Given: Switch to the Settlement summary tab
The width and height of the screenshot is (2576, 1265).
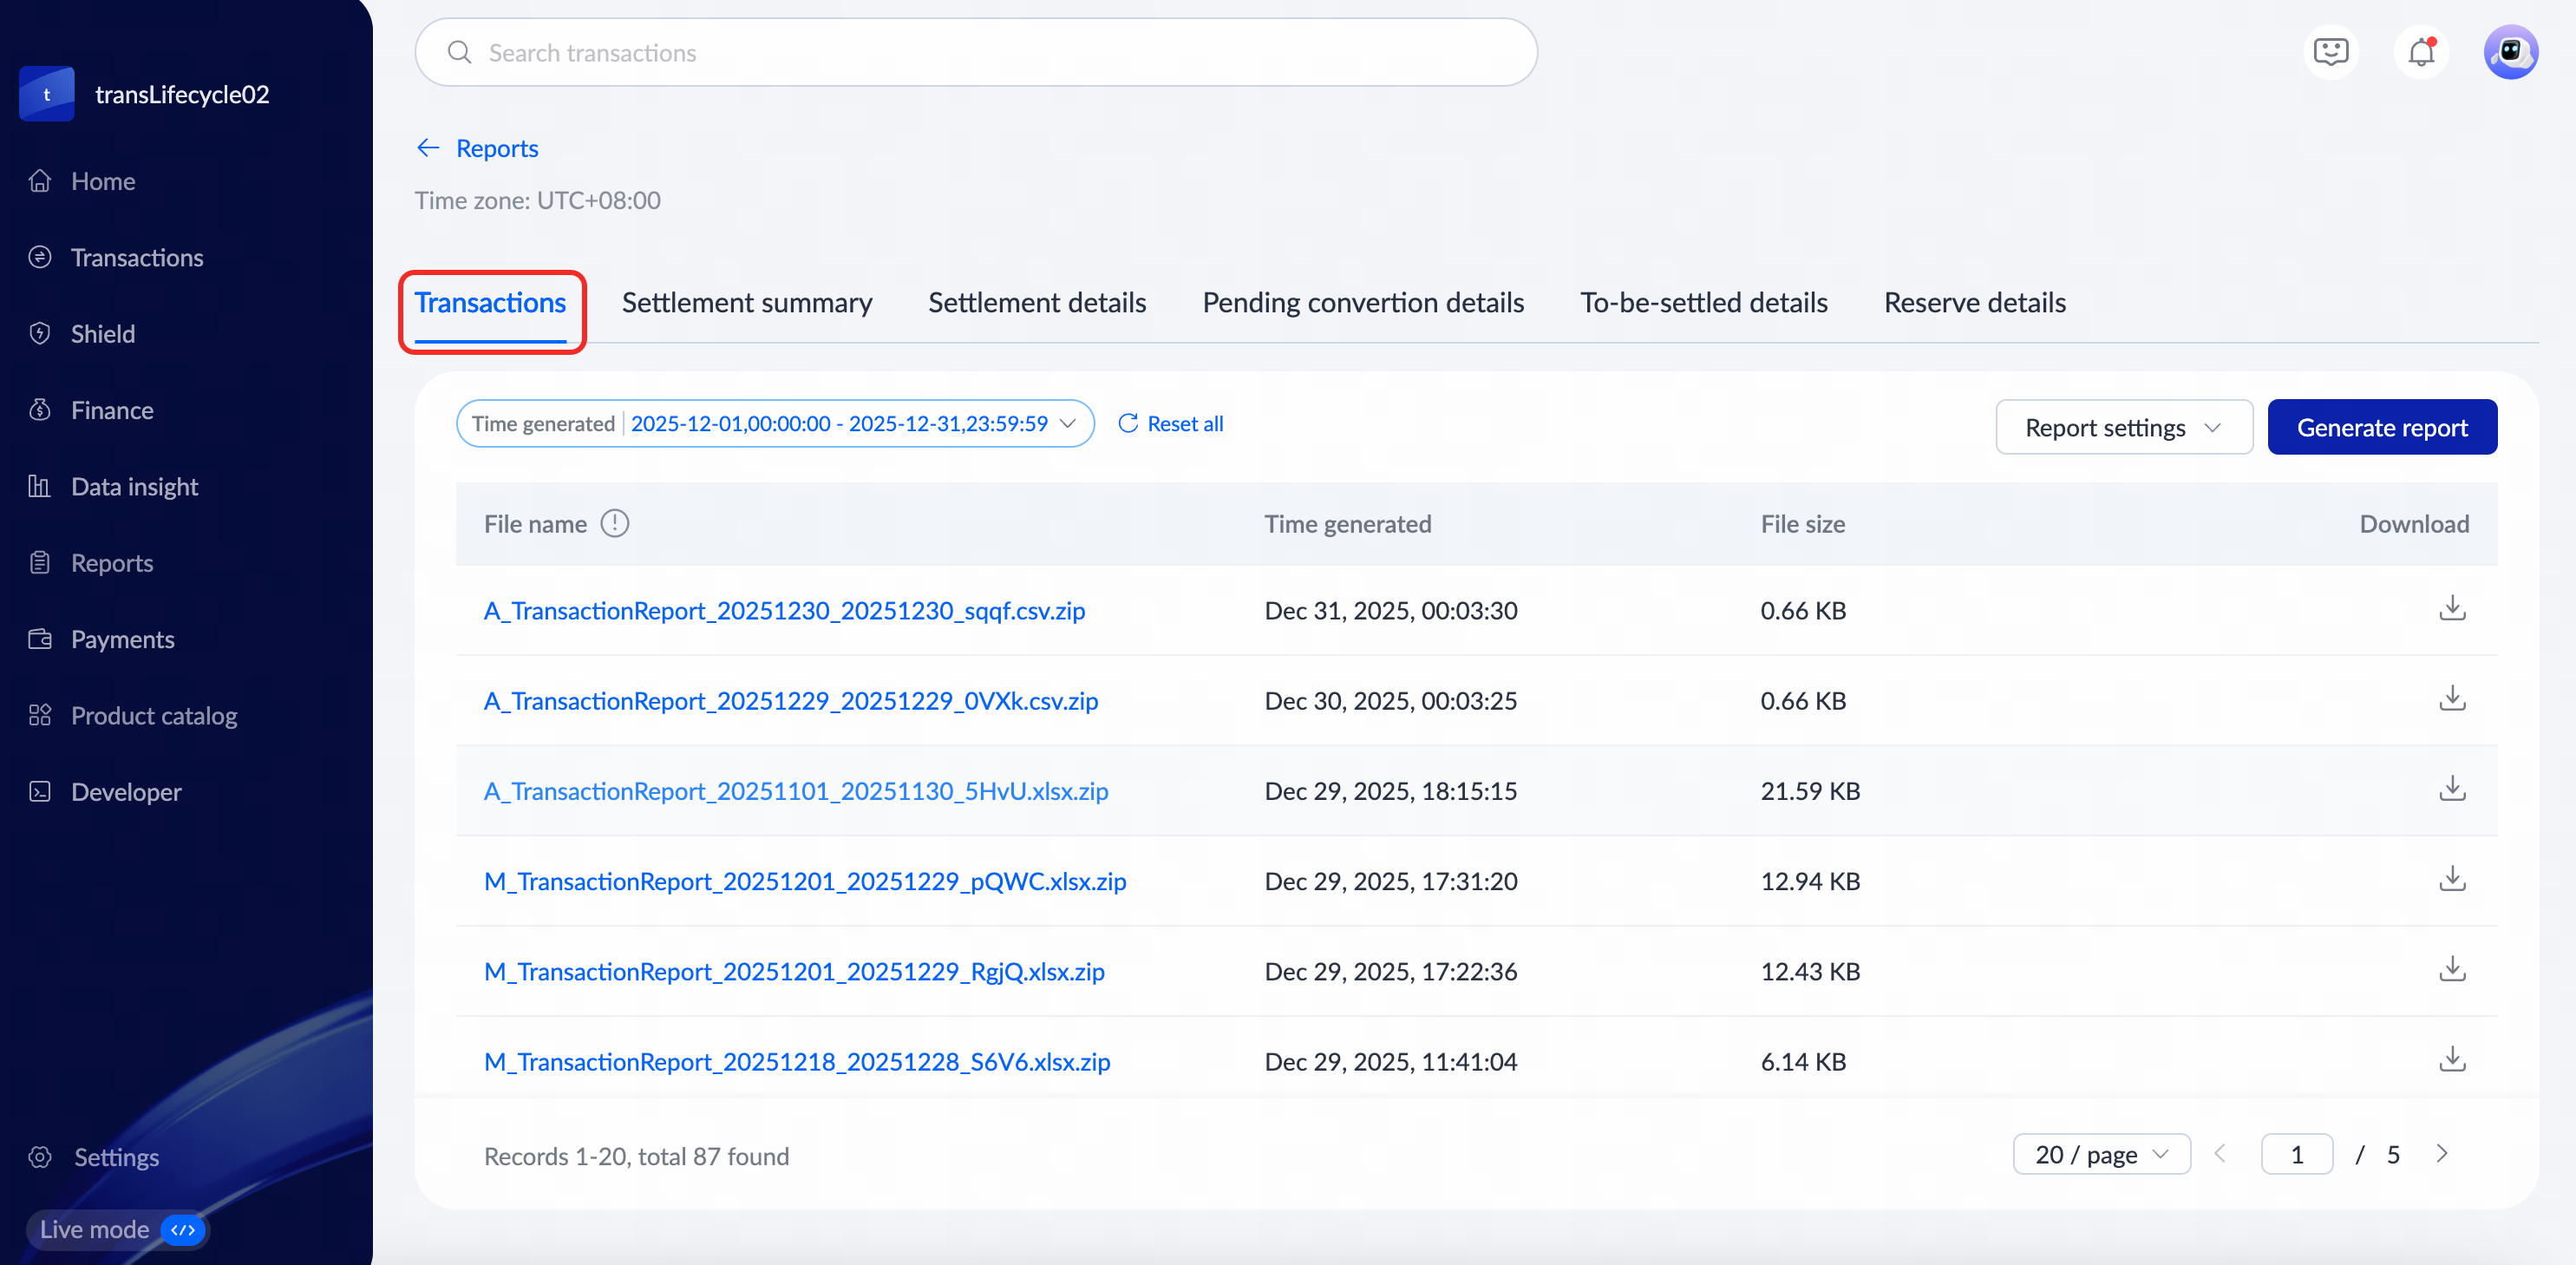Looking at the screenshot, I should click(746, 302).
